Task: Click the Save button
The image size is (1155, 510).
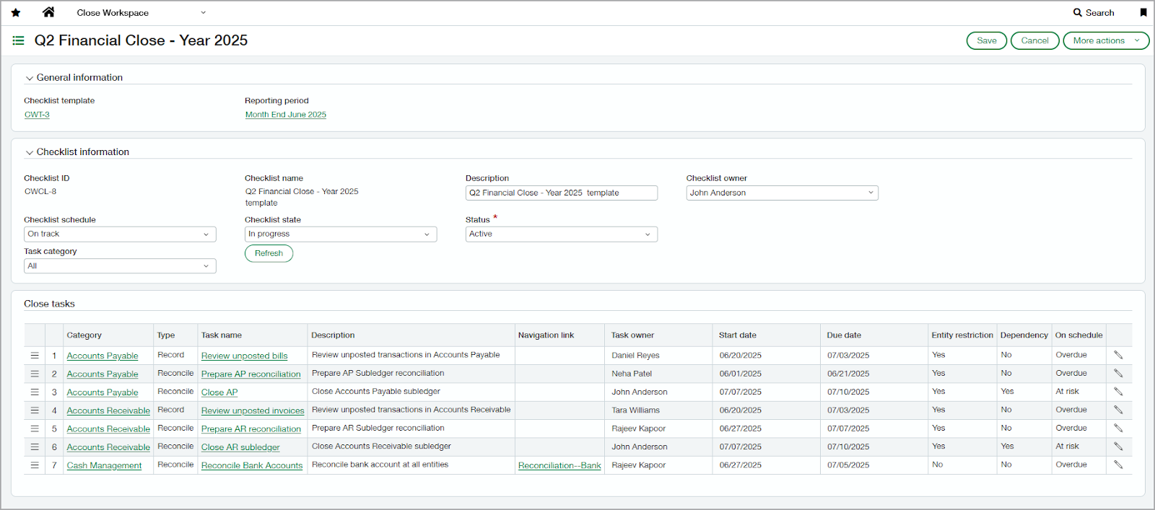Action: (x=986, y=41)
